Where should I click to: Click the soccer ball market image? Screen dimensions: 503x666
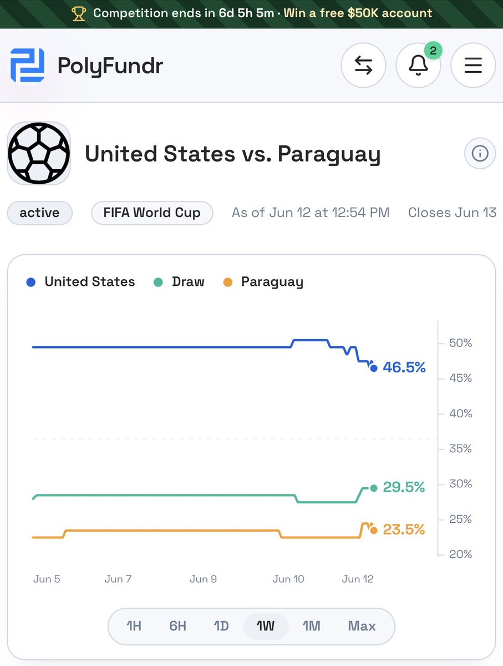(x=39, y=153)
